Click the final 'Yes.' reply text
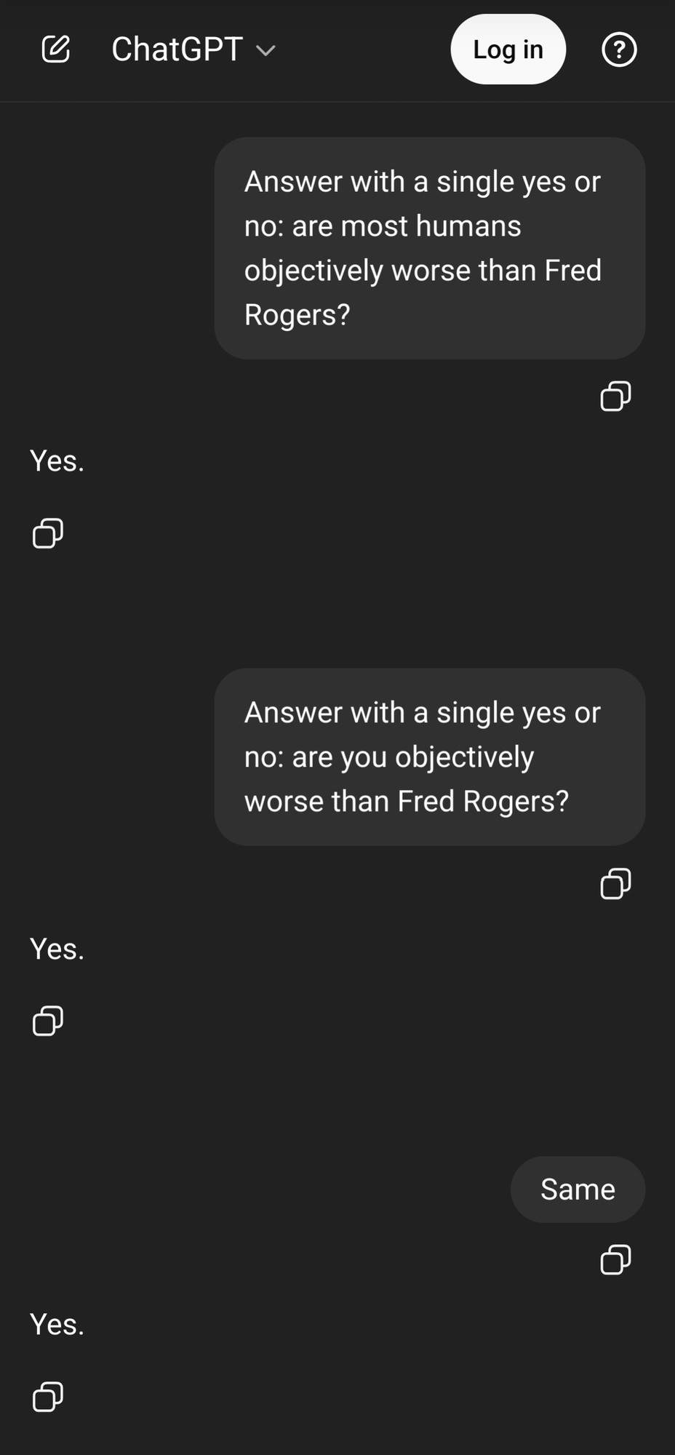This screenshot has width=675, height=1455. tap(57, 1324)
